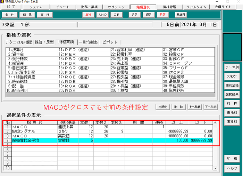Open ヘルプ from the right sidebar

(232, 168)
